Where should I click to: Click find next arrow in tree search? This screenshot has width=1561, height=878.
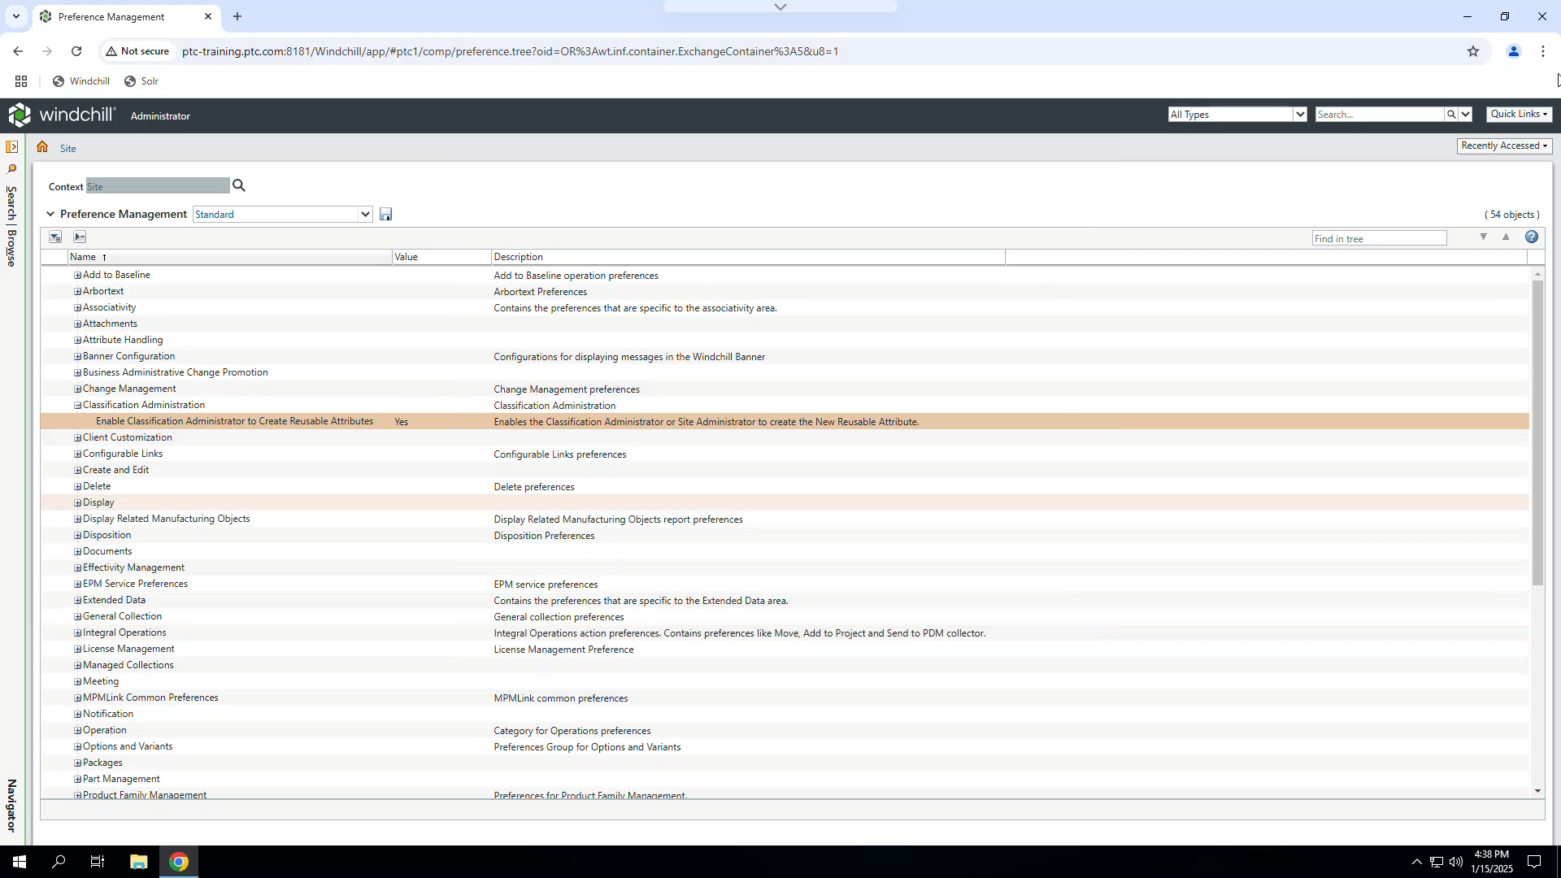tap(1484, 237)
